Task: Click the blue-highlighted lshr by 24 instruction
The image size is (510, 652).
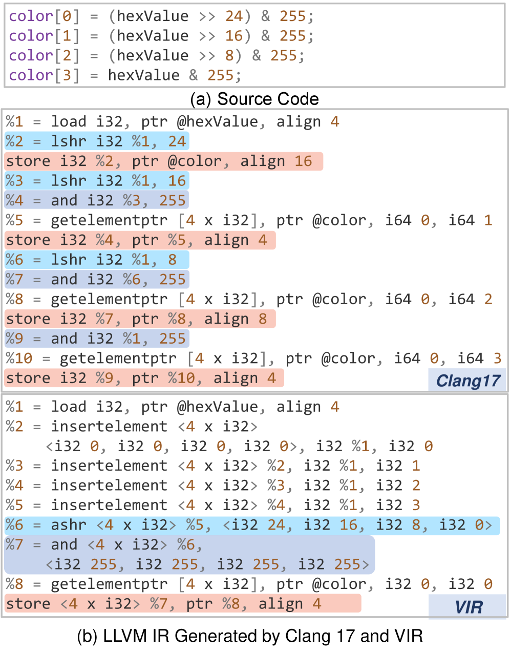Action: tap(97, 141)
